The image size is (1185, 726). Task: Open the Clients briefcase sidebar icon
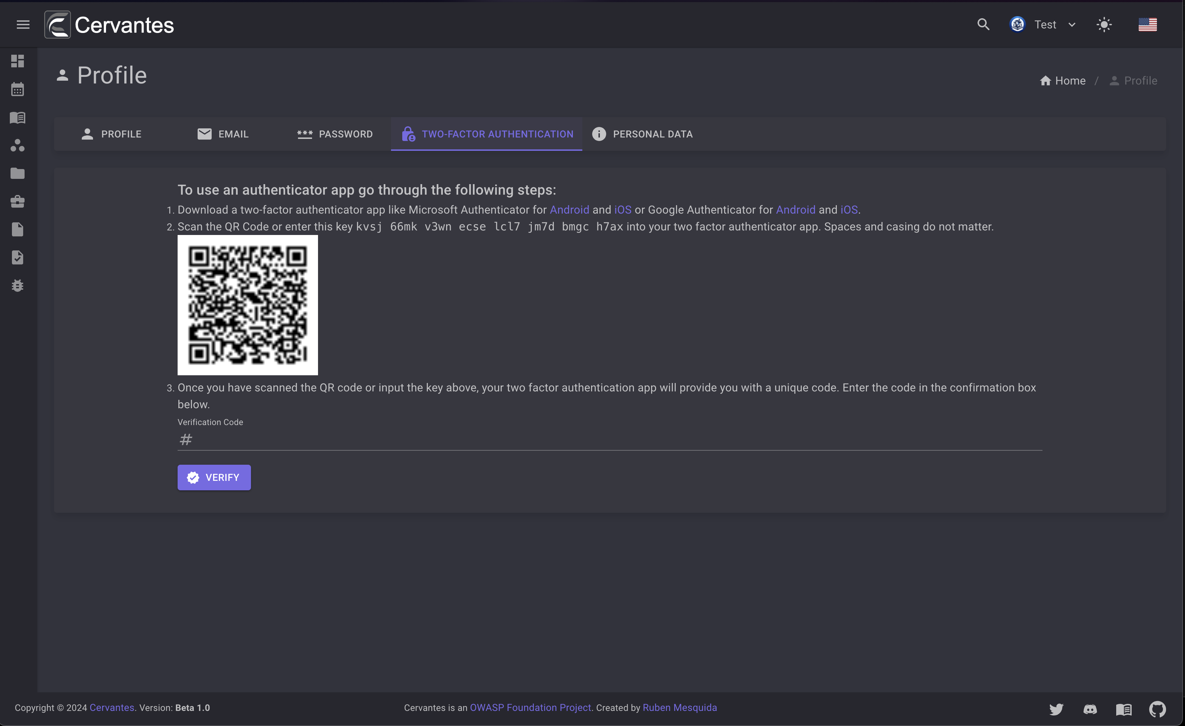pos(18,201)
